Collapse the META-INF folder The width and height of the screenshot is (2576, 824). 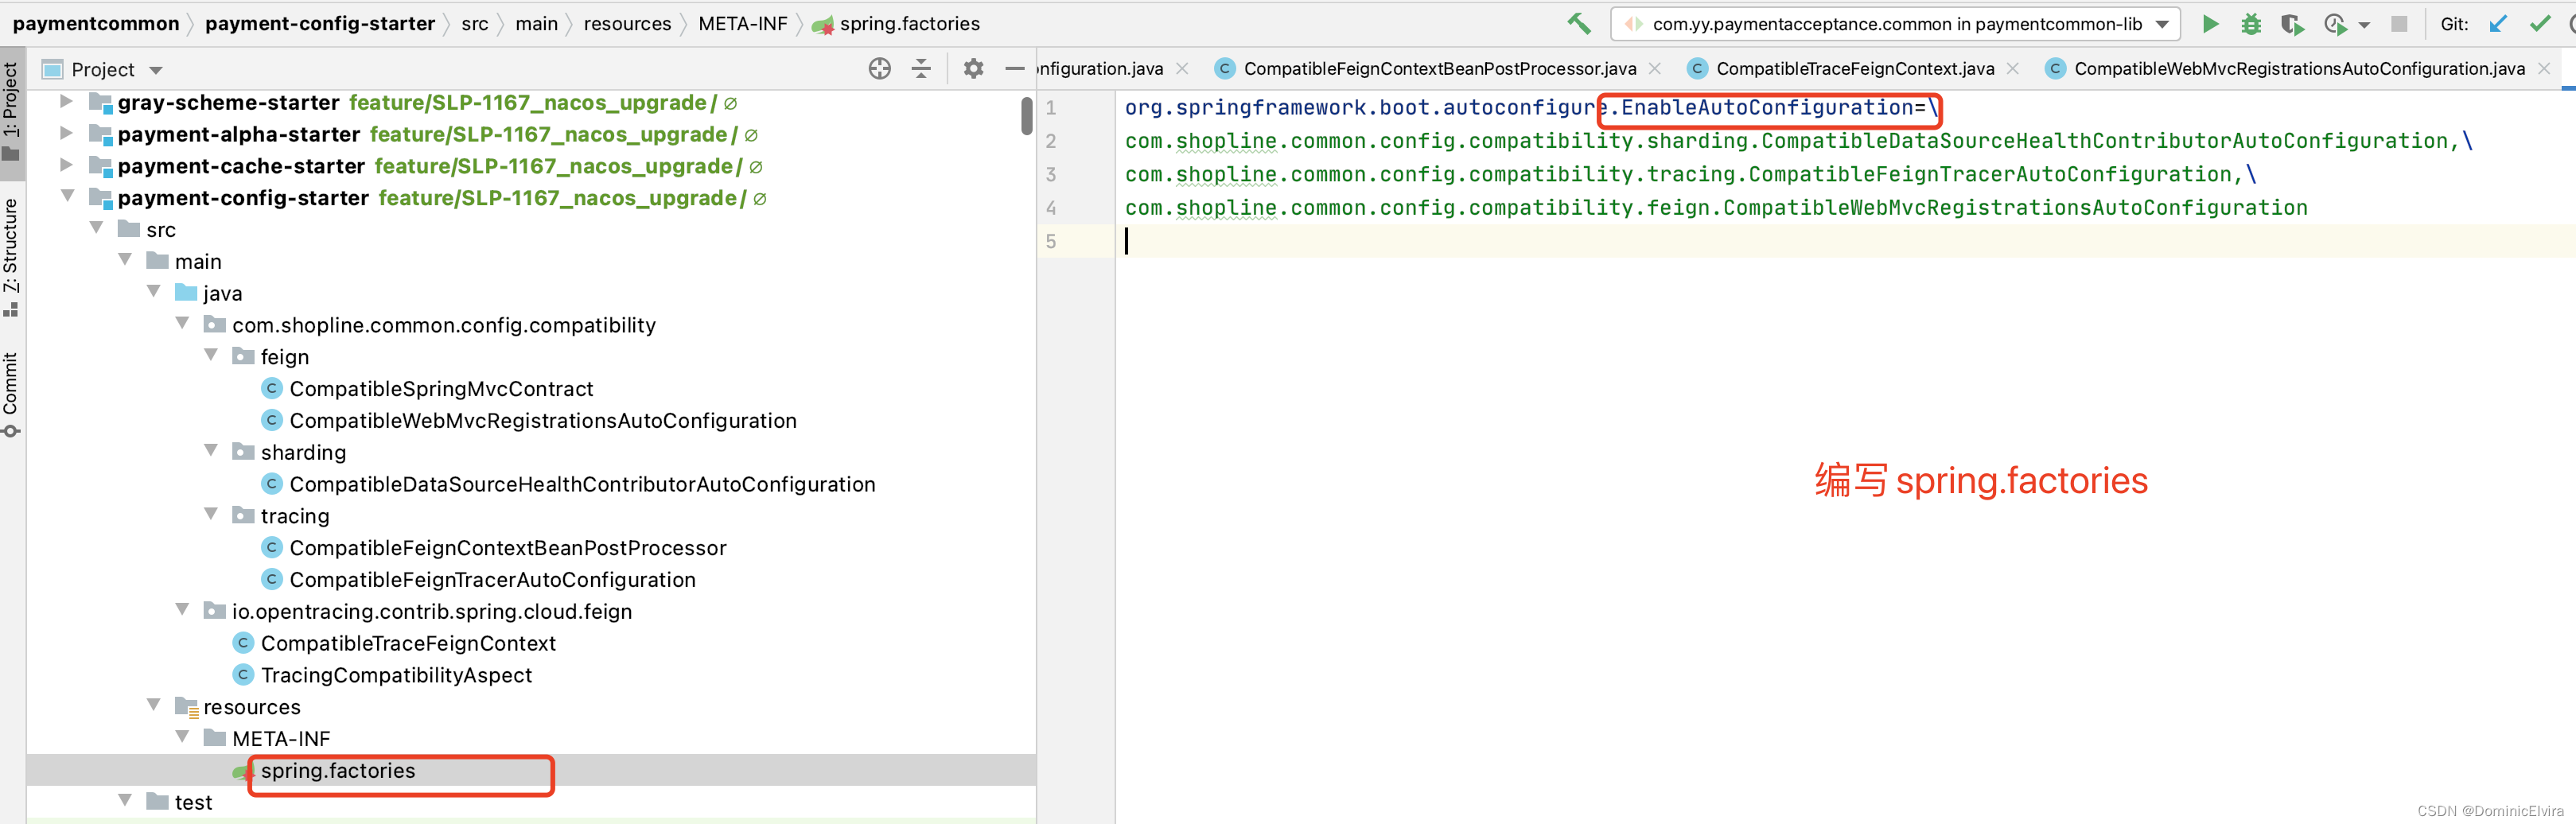pyautogui.click(x=182, y=738)
